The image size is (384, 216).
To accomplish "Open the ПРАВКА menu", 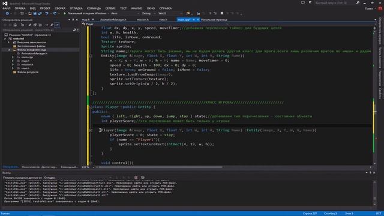I will click(20, 8).
